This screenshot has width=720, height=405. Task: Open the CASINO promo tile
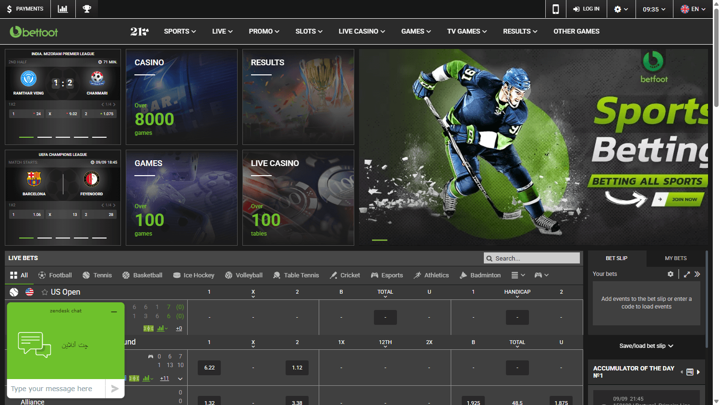click(x=181, y=97)
